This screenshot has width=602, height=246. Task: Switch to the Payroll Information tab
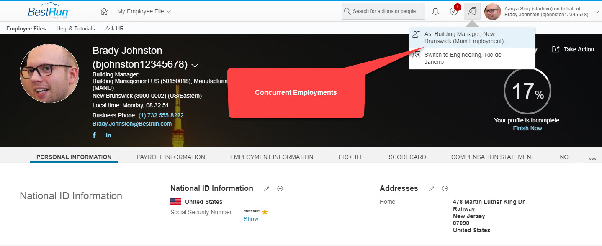[x=171, y=157]
